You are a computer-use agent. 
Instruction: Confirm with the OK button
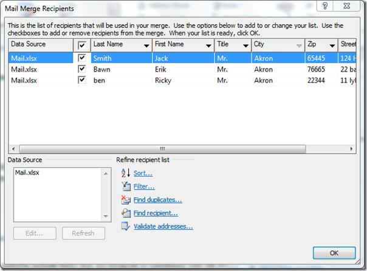click(334, 253)
